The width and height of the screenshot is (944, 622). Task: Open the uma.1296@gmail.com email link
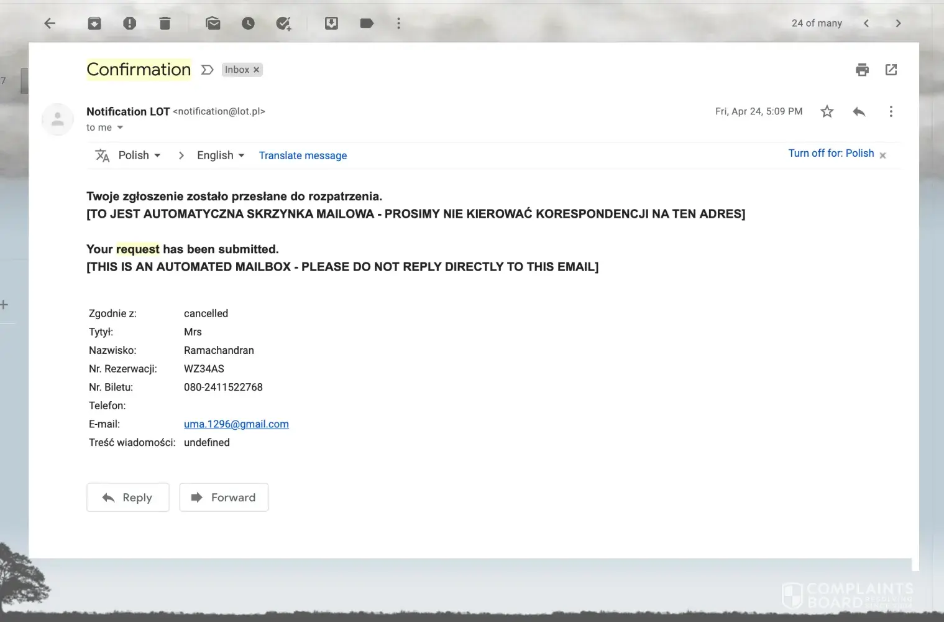click(x=236, y=424)
